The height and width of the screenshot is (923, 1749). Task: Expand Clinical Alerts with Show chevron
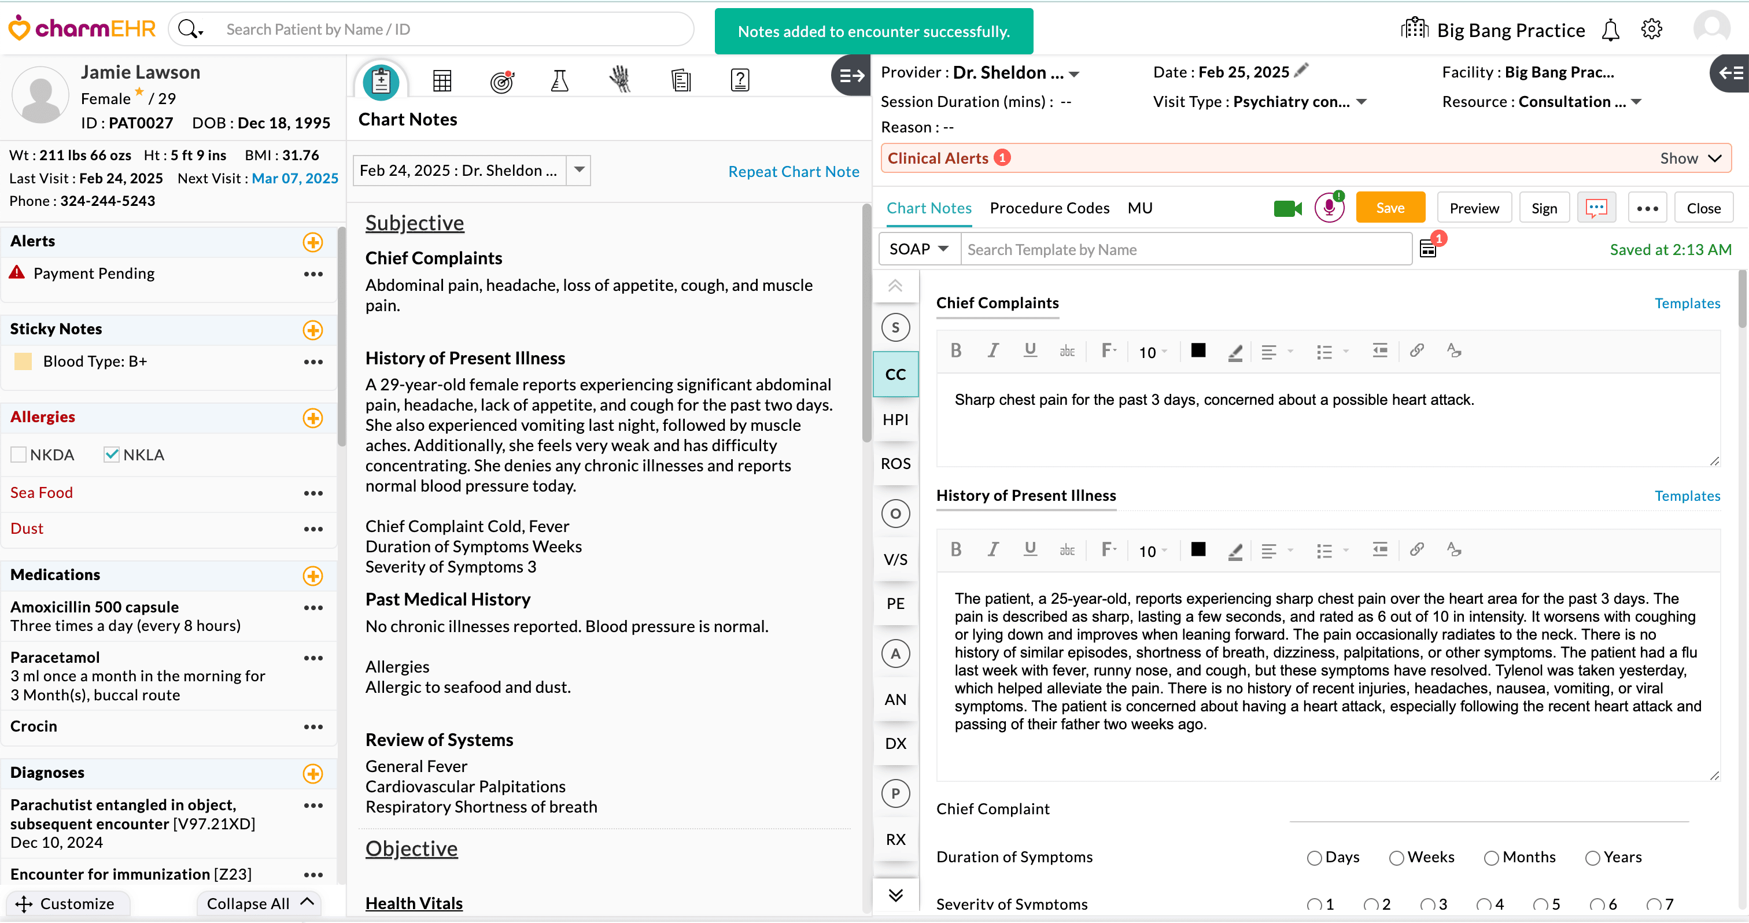click(x=1715, y=158)
